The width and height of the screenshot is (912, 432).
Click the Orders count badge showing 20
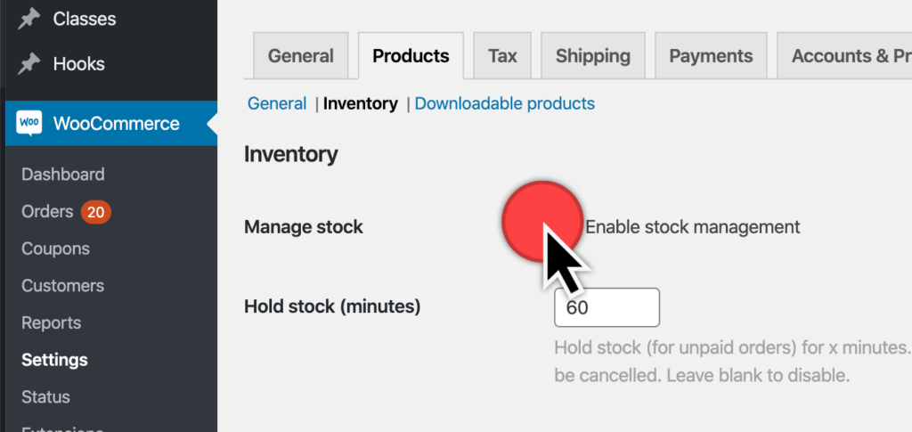[x=95, y=212]
